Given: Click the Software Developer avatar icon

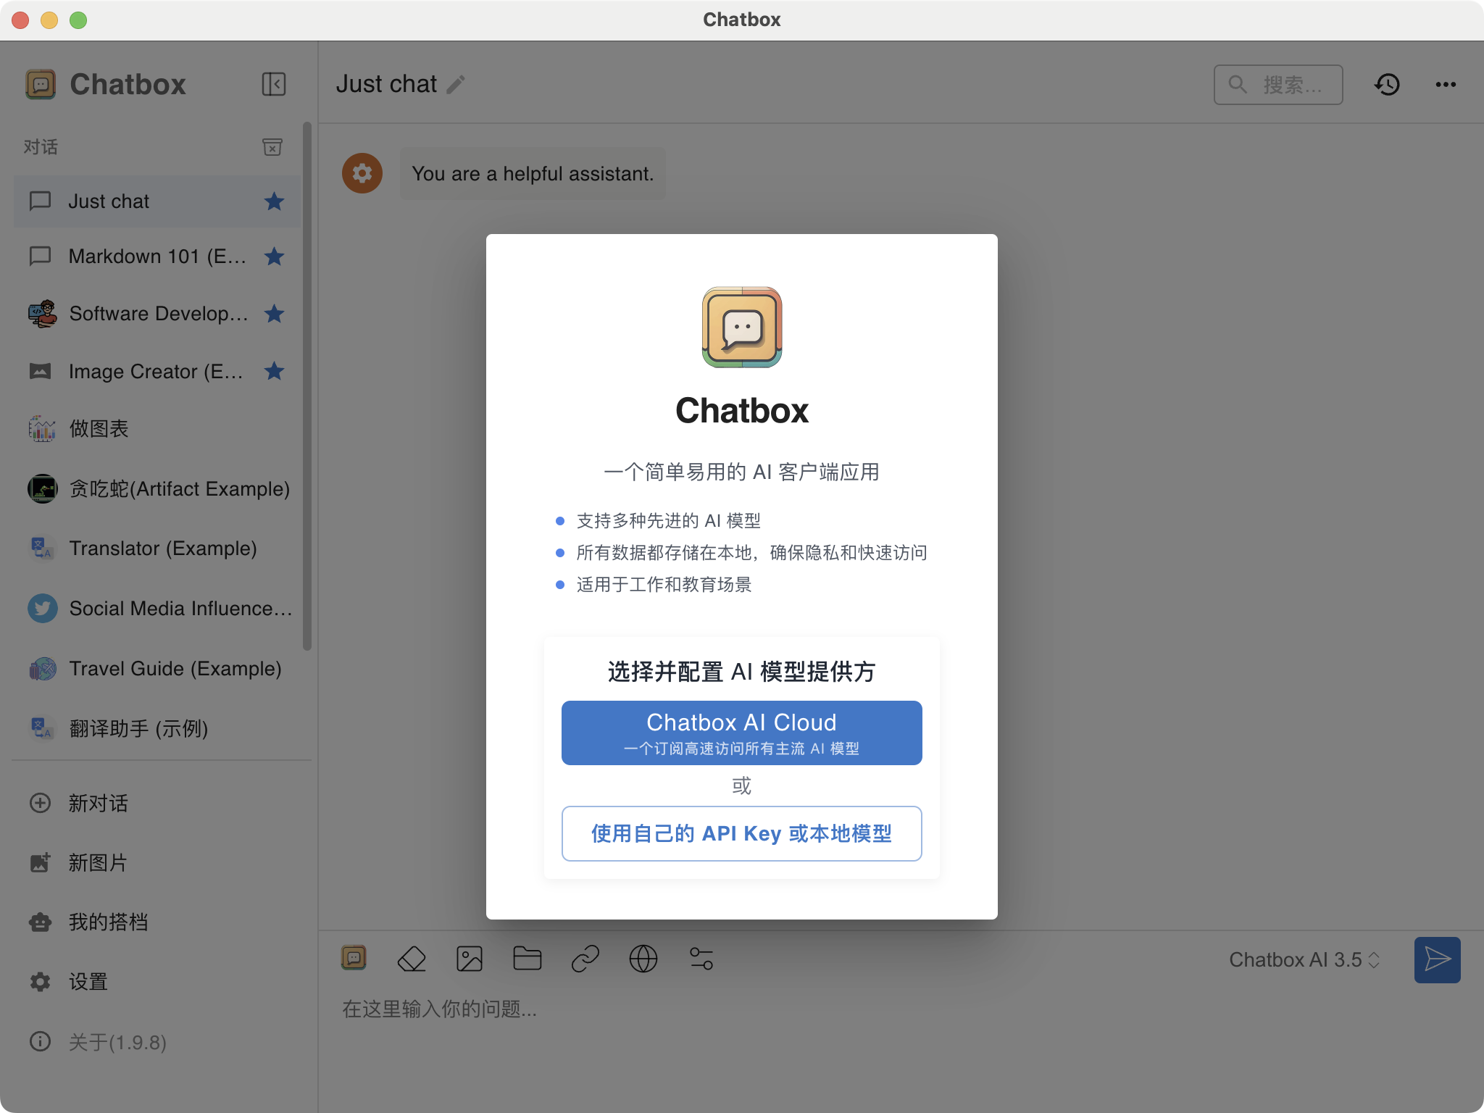Looking at the screenshot, I should (42, 314).
